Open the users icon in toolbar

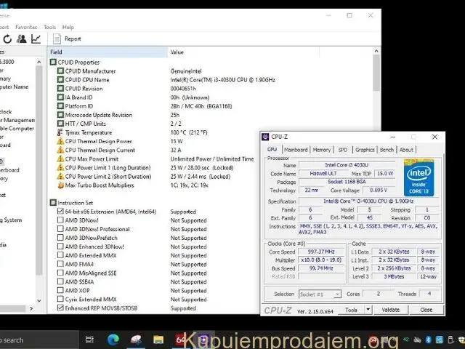point(21,39)
